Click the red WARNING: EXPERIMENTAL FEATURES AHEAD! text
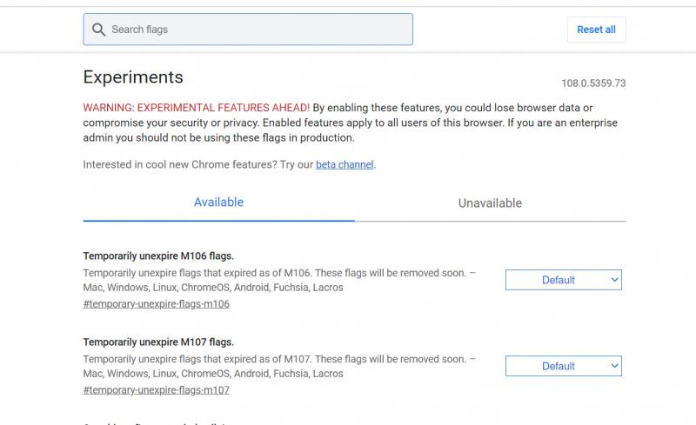The image size is (696, 425). pyautogui.click(x=197, y=108)
